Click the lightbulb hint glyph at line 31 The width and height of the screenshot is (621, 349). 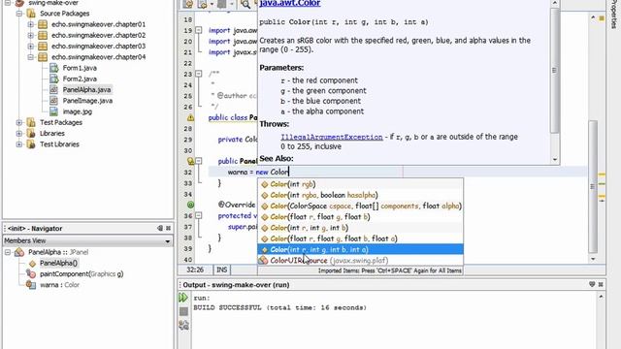pyautogui.click(x=190, y=161)
